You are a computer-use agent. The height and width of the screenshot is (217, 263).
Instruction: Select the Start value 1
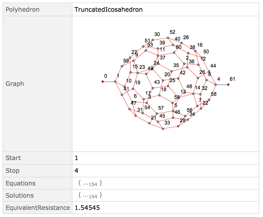(76, 158)
